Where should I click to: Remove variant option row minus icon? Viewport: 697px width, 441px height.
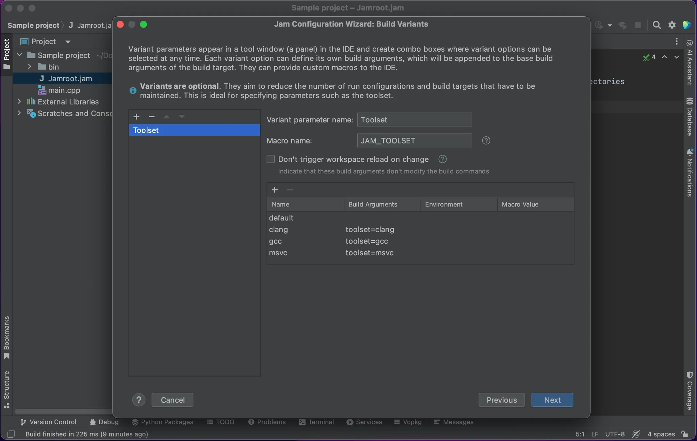290,190
